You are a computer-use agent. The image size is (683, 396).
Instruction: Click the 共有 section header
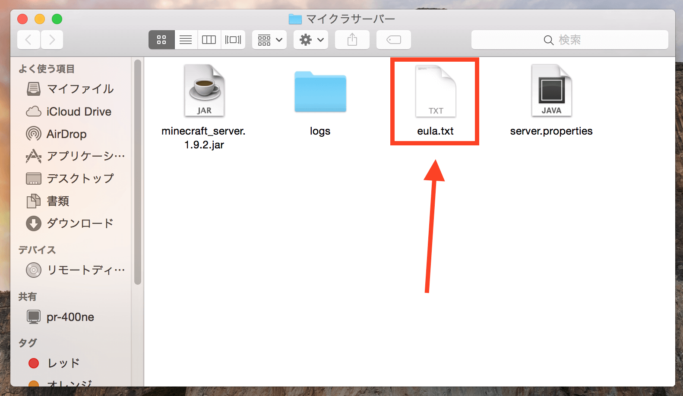click(28, 297)
